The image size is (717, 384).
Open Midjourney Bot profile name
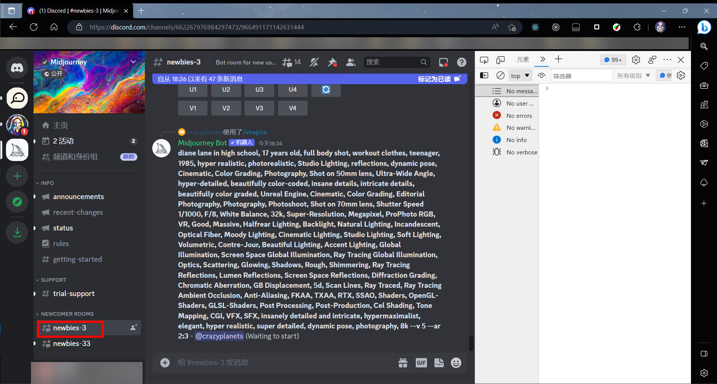202,143
